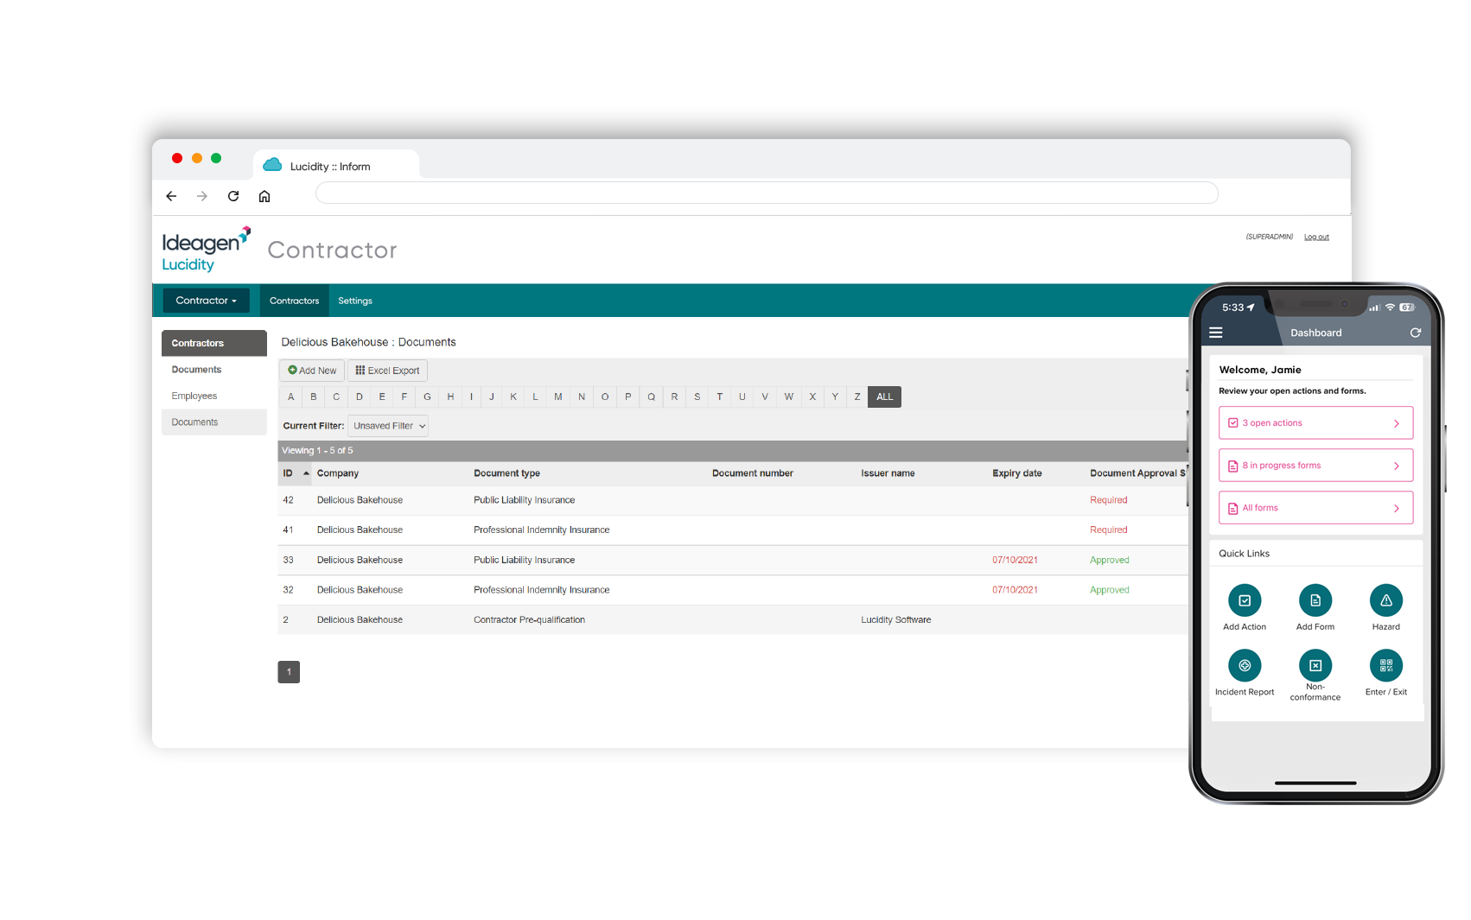Tap the Add Form icon on the dashboard
The width and height of the screenshot is (1471, 920).
tap(1315, 602)
